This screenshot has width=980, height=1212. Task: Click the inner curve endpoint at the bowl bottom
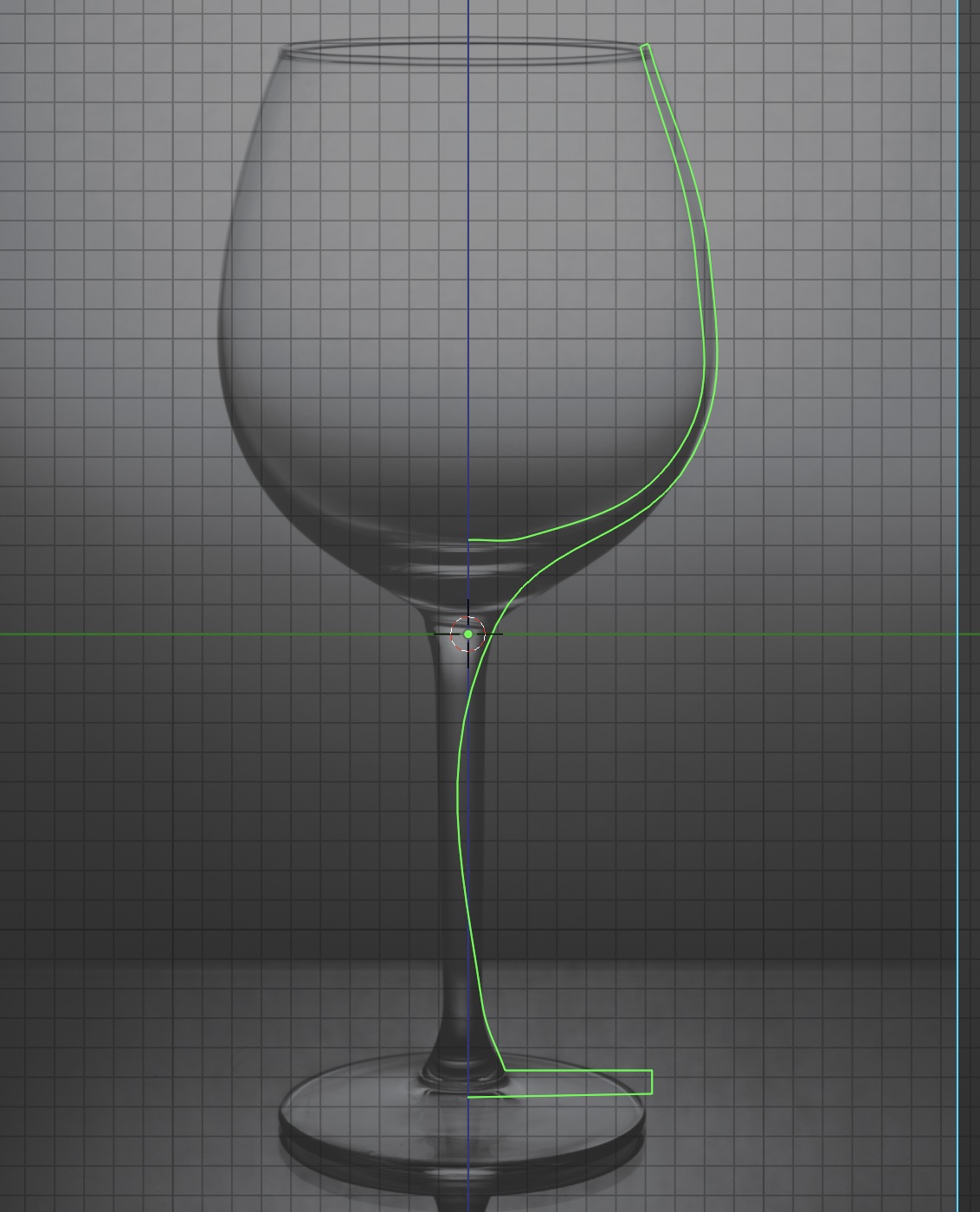[x=470, y=540]
